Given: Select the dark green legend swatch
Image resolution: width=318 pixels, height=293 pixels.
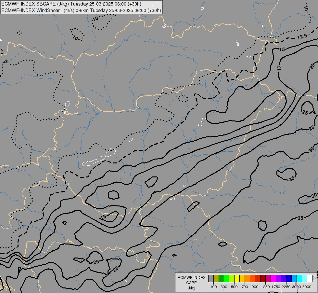Looking at the screenshot, I should coord(221,278).
